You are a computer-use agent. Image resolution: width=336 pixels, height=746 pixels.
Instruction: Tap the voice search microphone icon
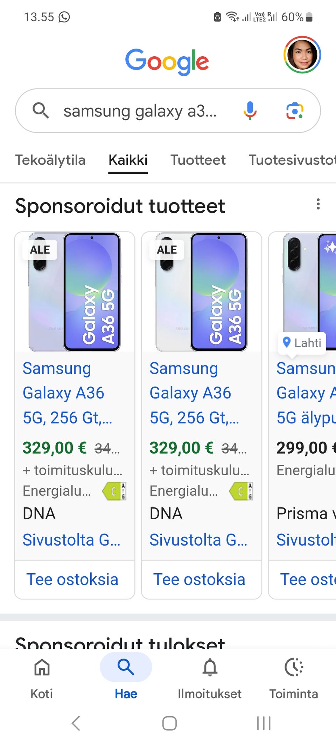(250, 111)
